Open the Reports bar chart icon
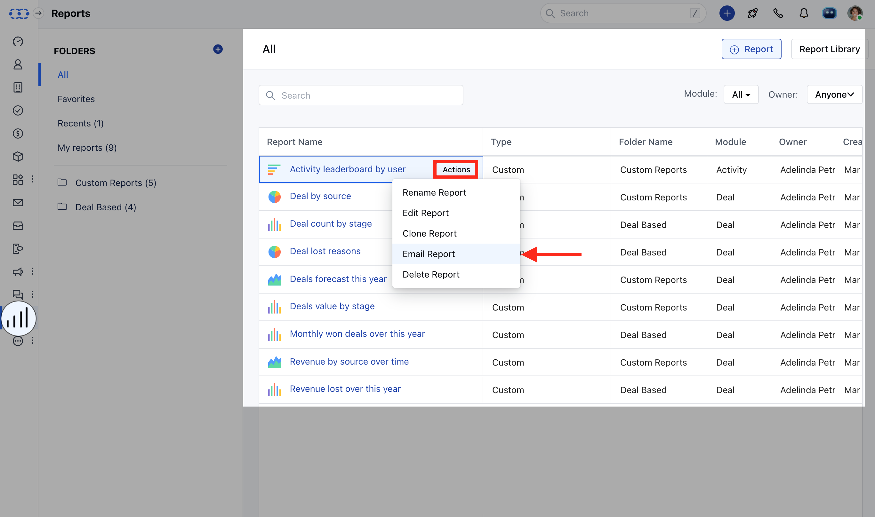This screenshot has height=517, width=875. pos(19,318)
